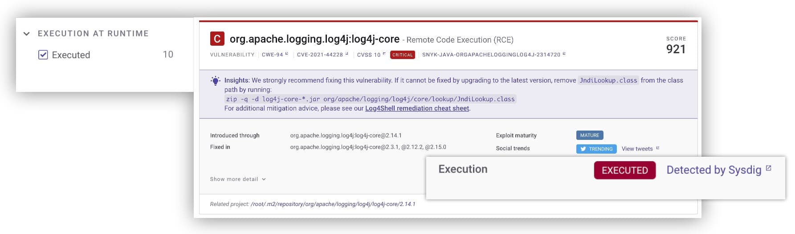Open the View tweets link
The image size is (795, 234).
pyautogui.click(x=637, y=149)
